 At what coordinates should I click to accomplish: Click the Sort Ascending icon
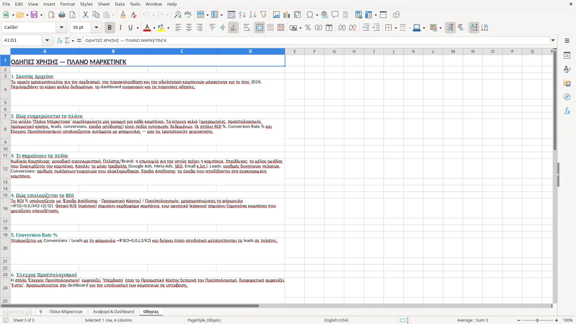click(242, 15)
